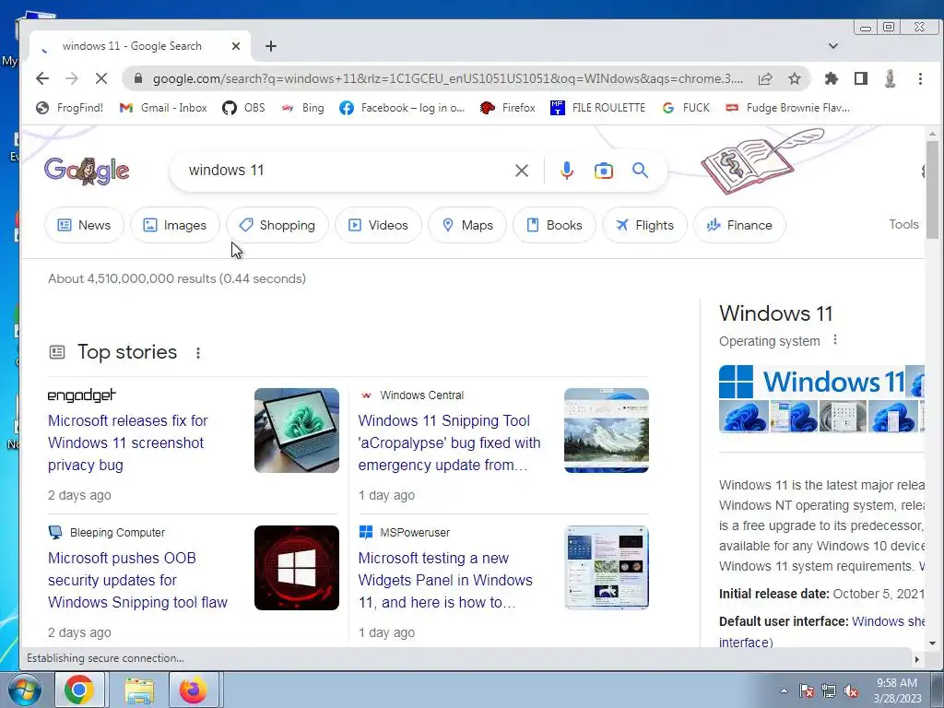Open the Engadget screenshot privacy bug story
This screenshot has height=708, width=944.
click(127, 442)
